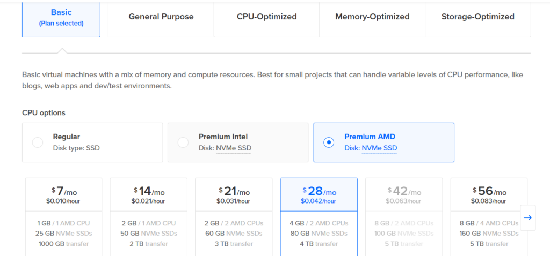The image size is (550, 256).
Task: Click the Regular SSD disk type card
Action: click(92, 142)
